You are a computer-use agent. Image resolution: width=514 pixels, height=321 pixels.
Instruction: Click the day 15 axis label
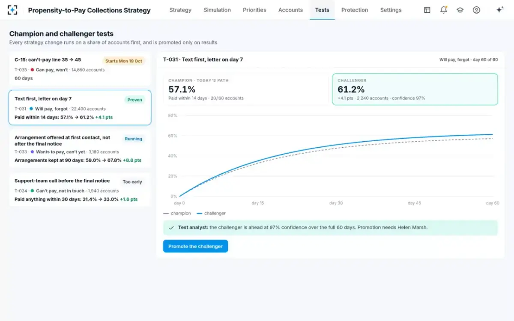pos(258,203)
